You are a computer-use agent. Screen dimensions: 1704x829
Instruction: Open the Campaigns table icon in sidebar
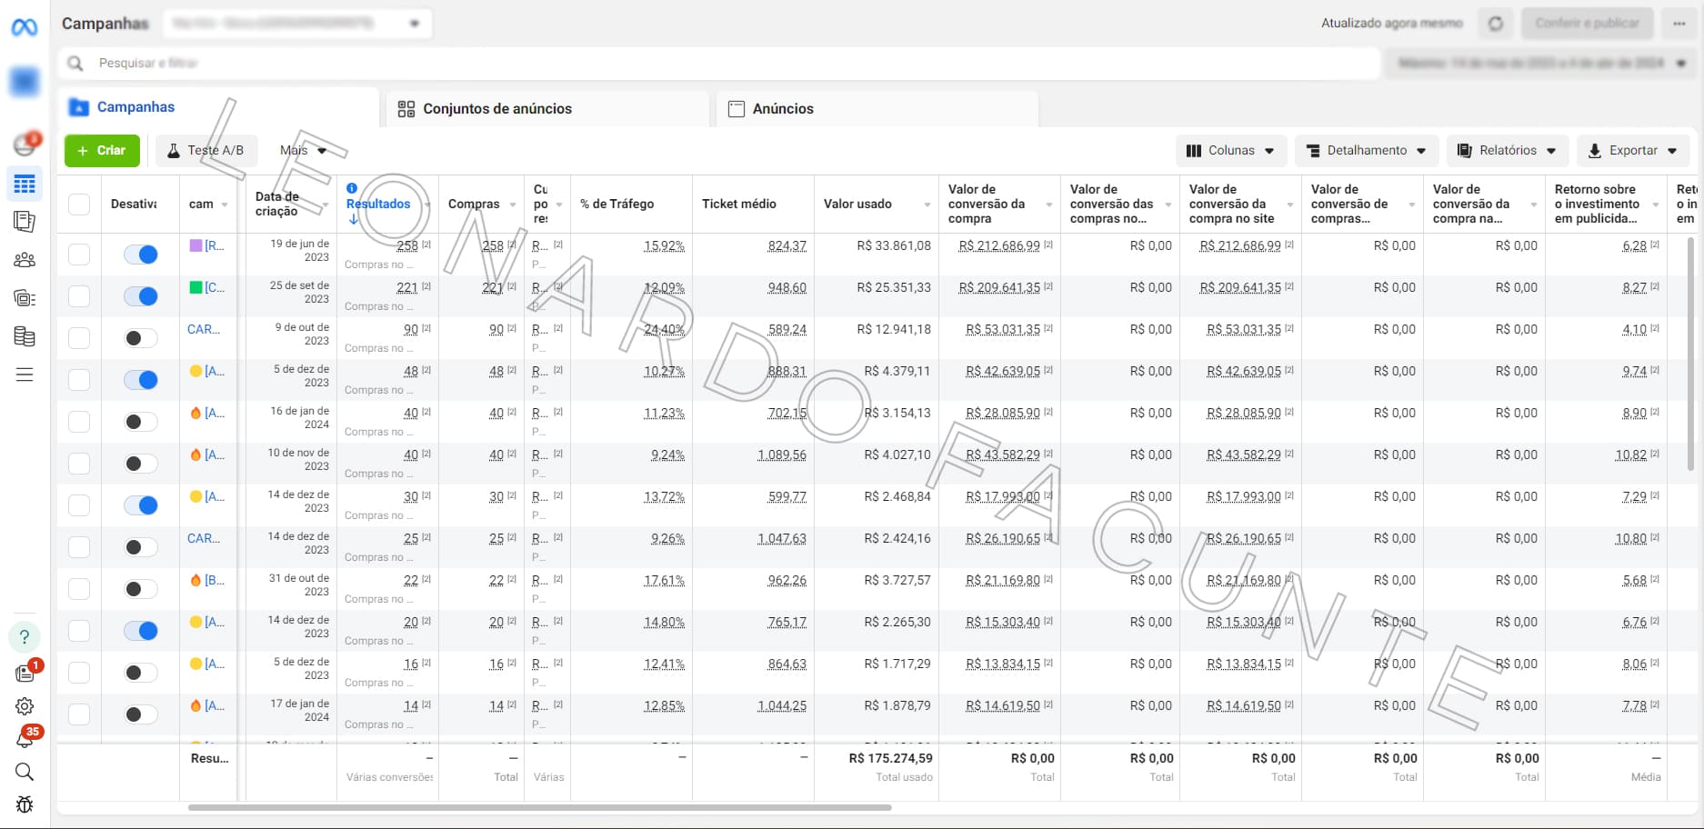click(25, 185)
